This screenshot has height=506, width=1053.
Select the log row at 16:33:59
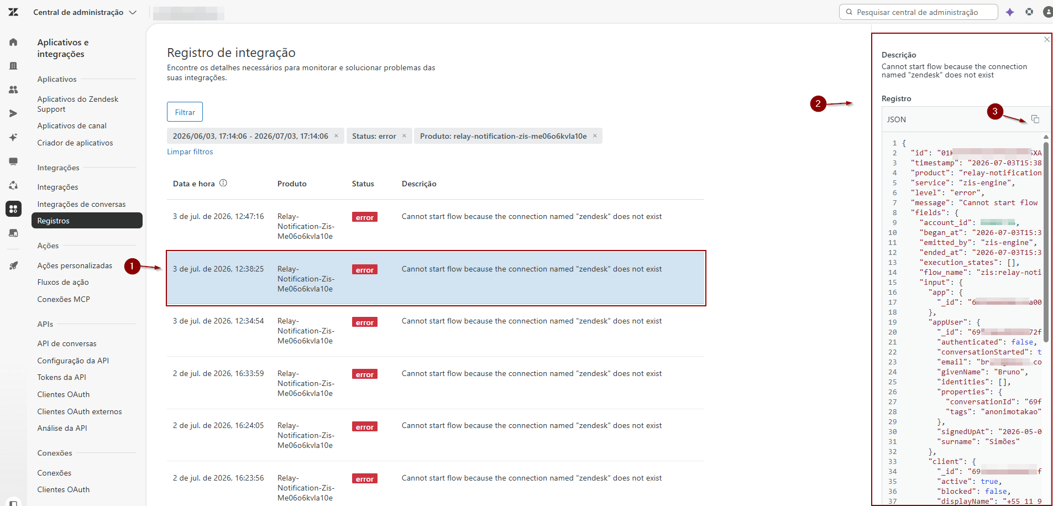(x=436, y=383)
